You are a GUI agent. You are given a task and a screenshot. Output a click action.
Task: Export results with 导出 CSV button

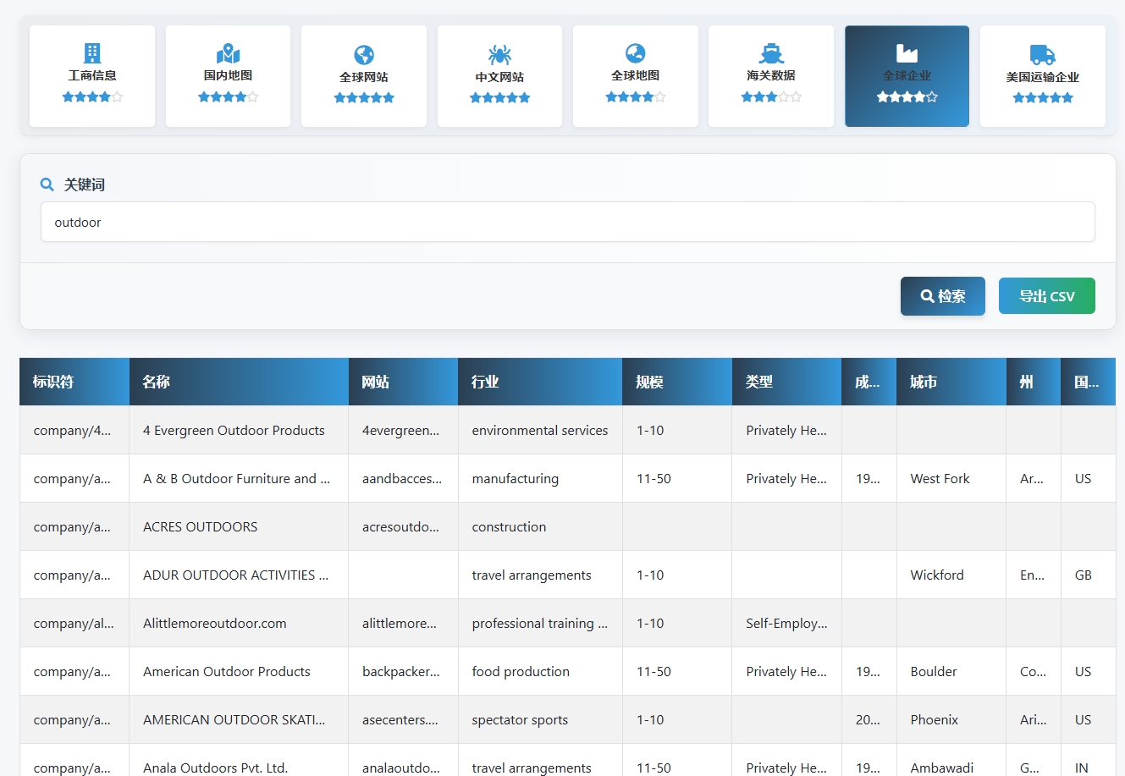[1047, 296]
